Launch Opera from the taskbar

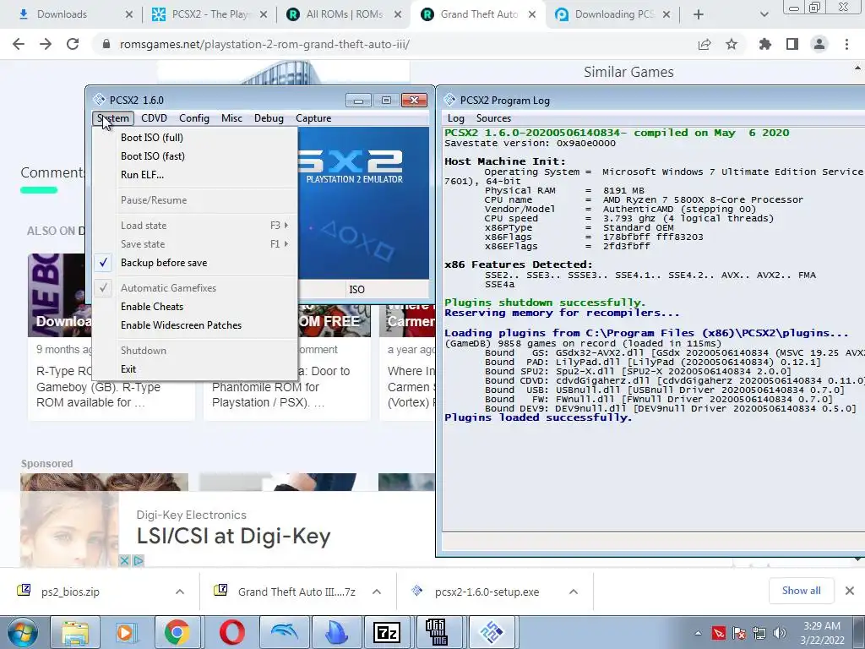pyautogui.click(x=231, y=632)
